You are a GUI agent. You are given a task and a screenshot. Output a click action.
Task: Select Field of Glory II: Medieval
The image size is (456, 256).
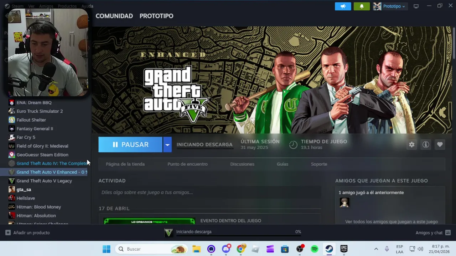coord(42,146)
